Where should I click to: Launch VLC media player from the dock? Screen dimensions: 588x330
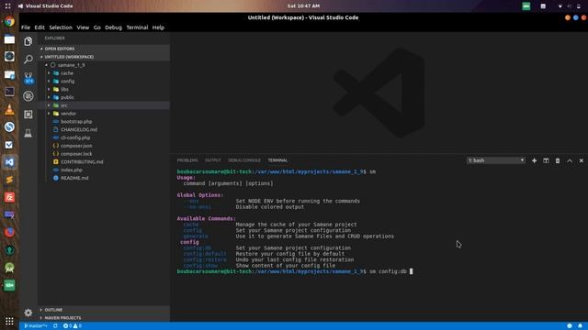[9, 110]
